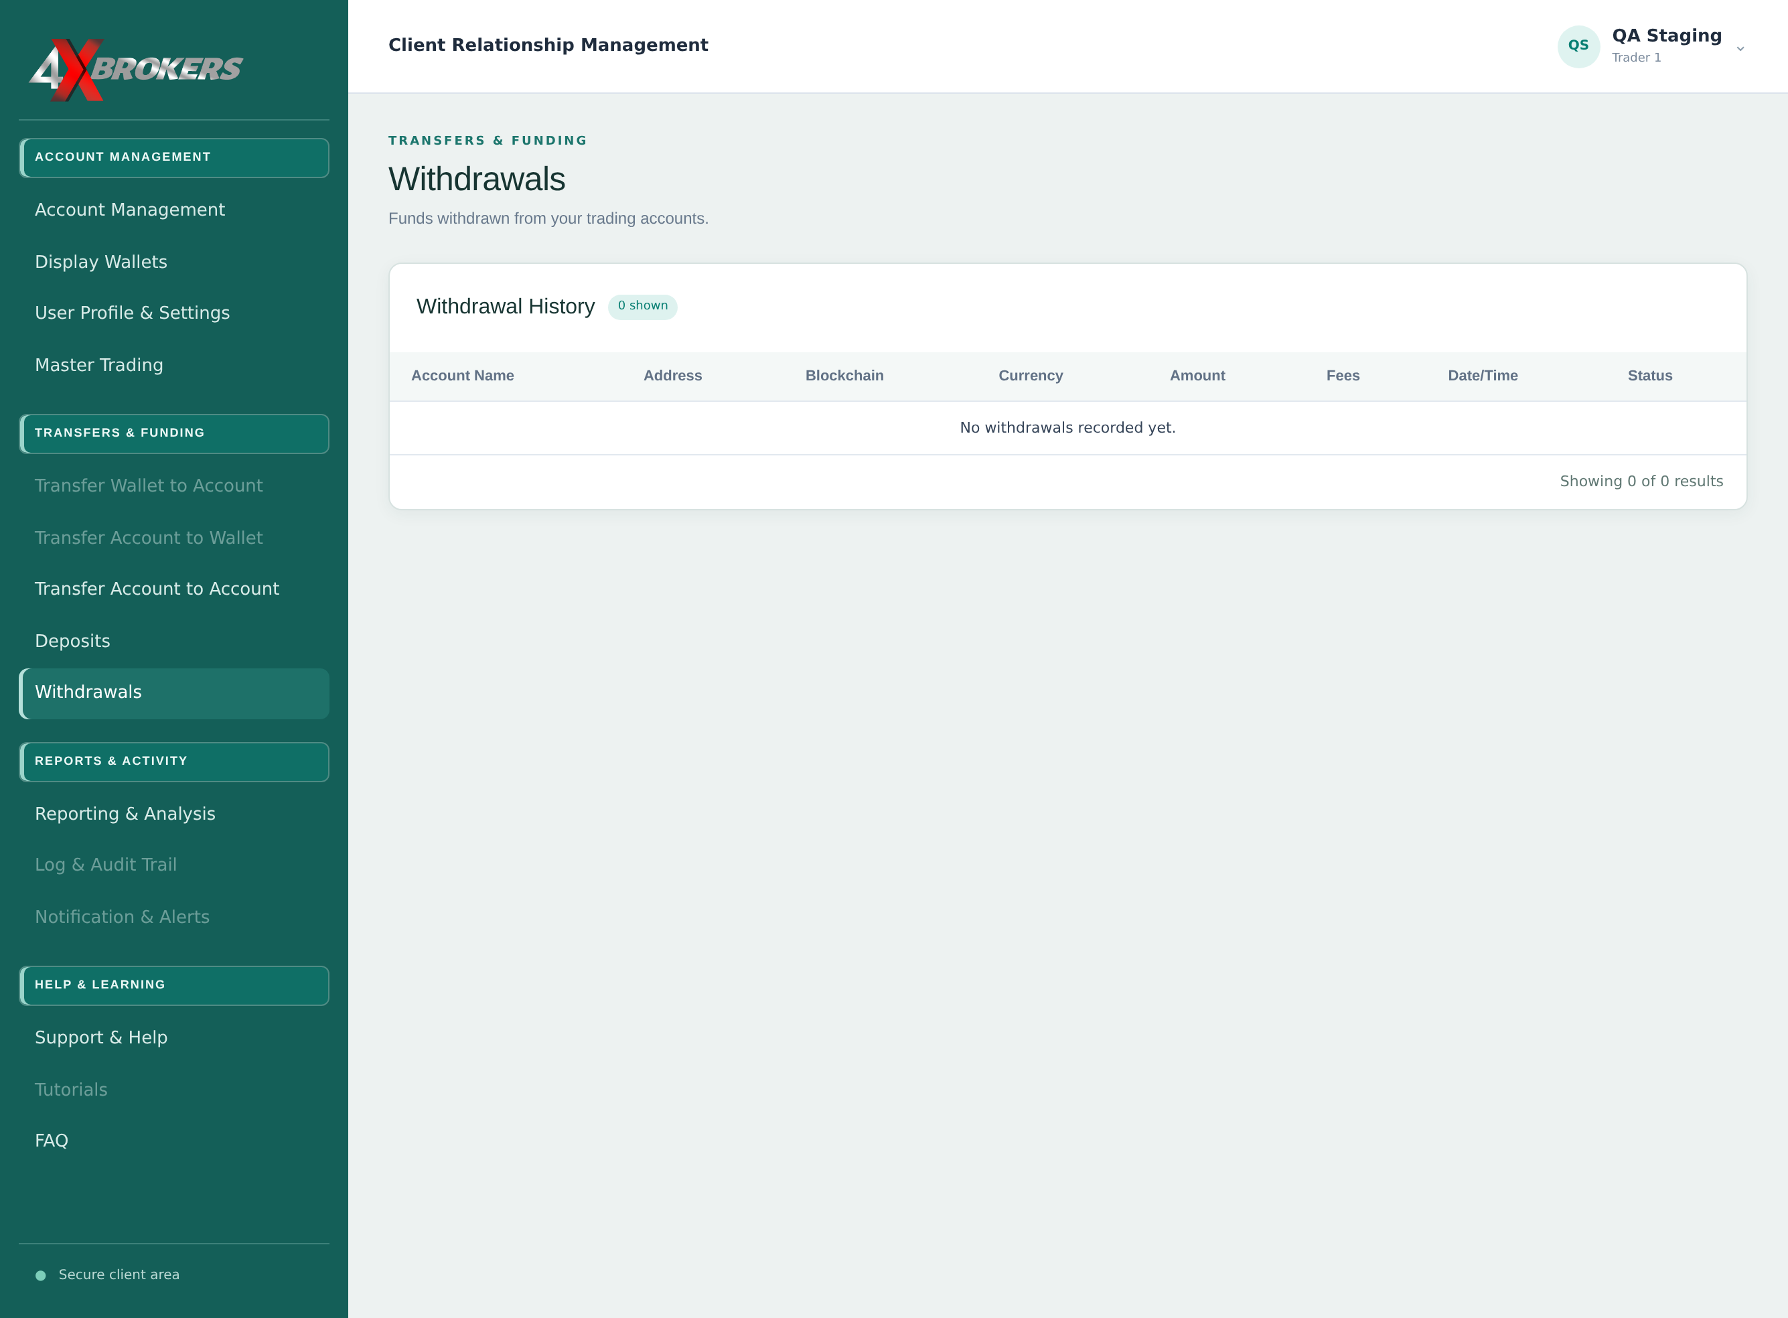Select Transfer Wallet to Account
This screenshot has width=1788, height=1318.
coord(174,486)
